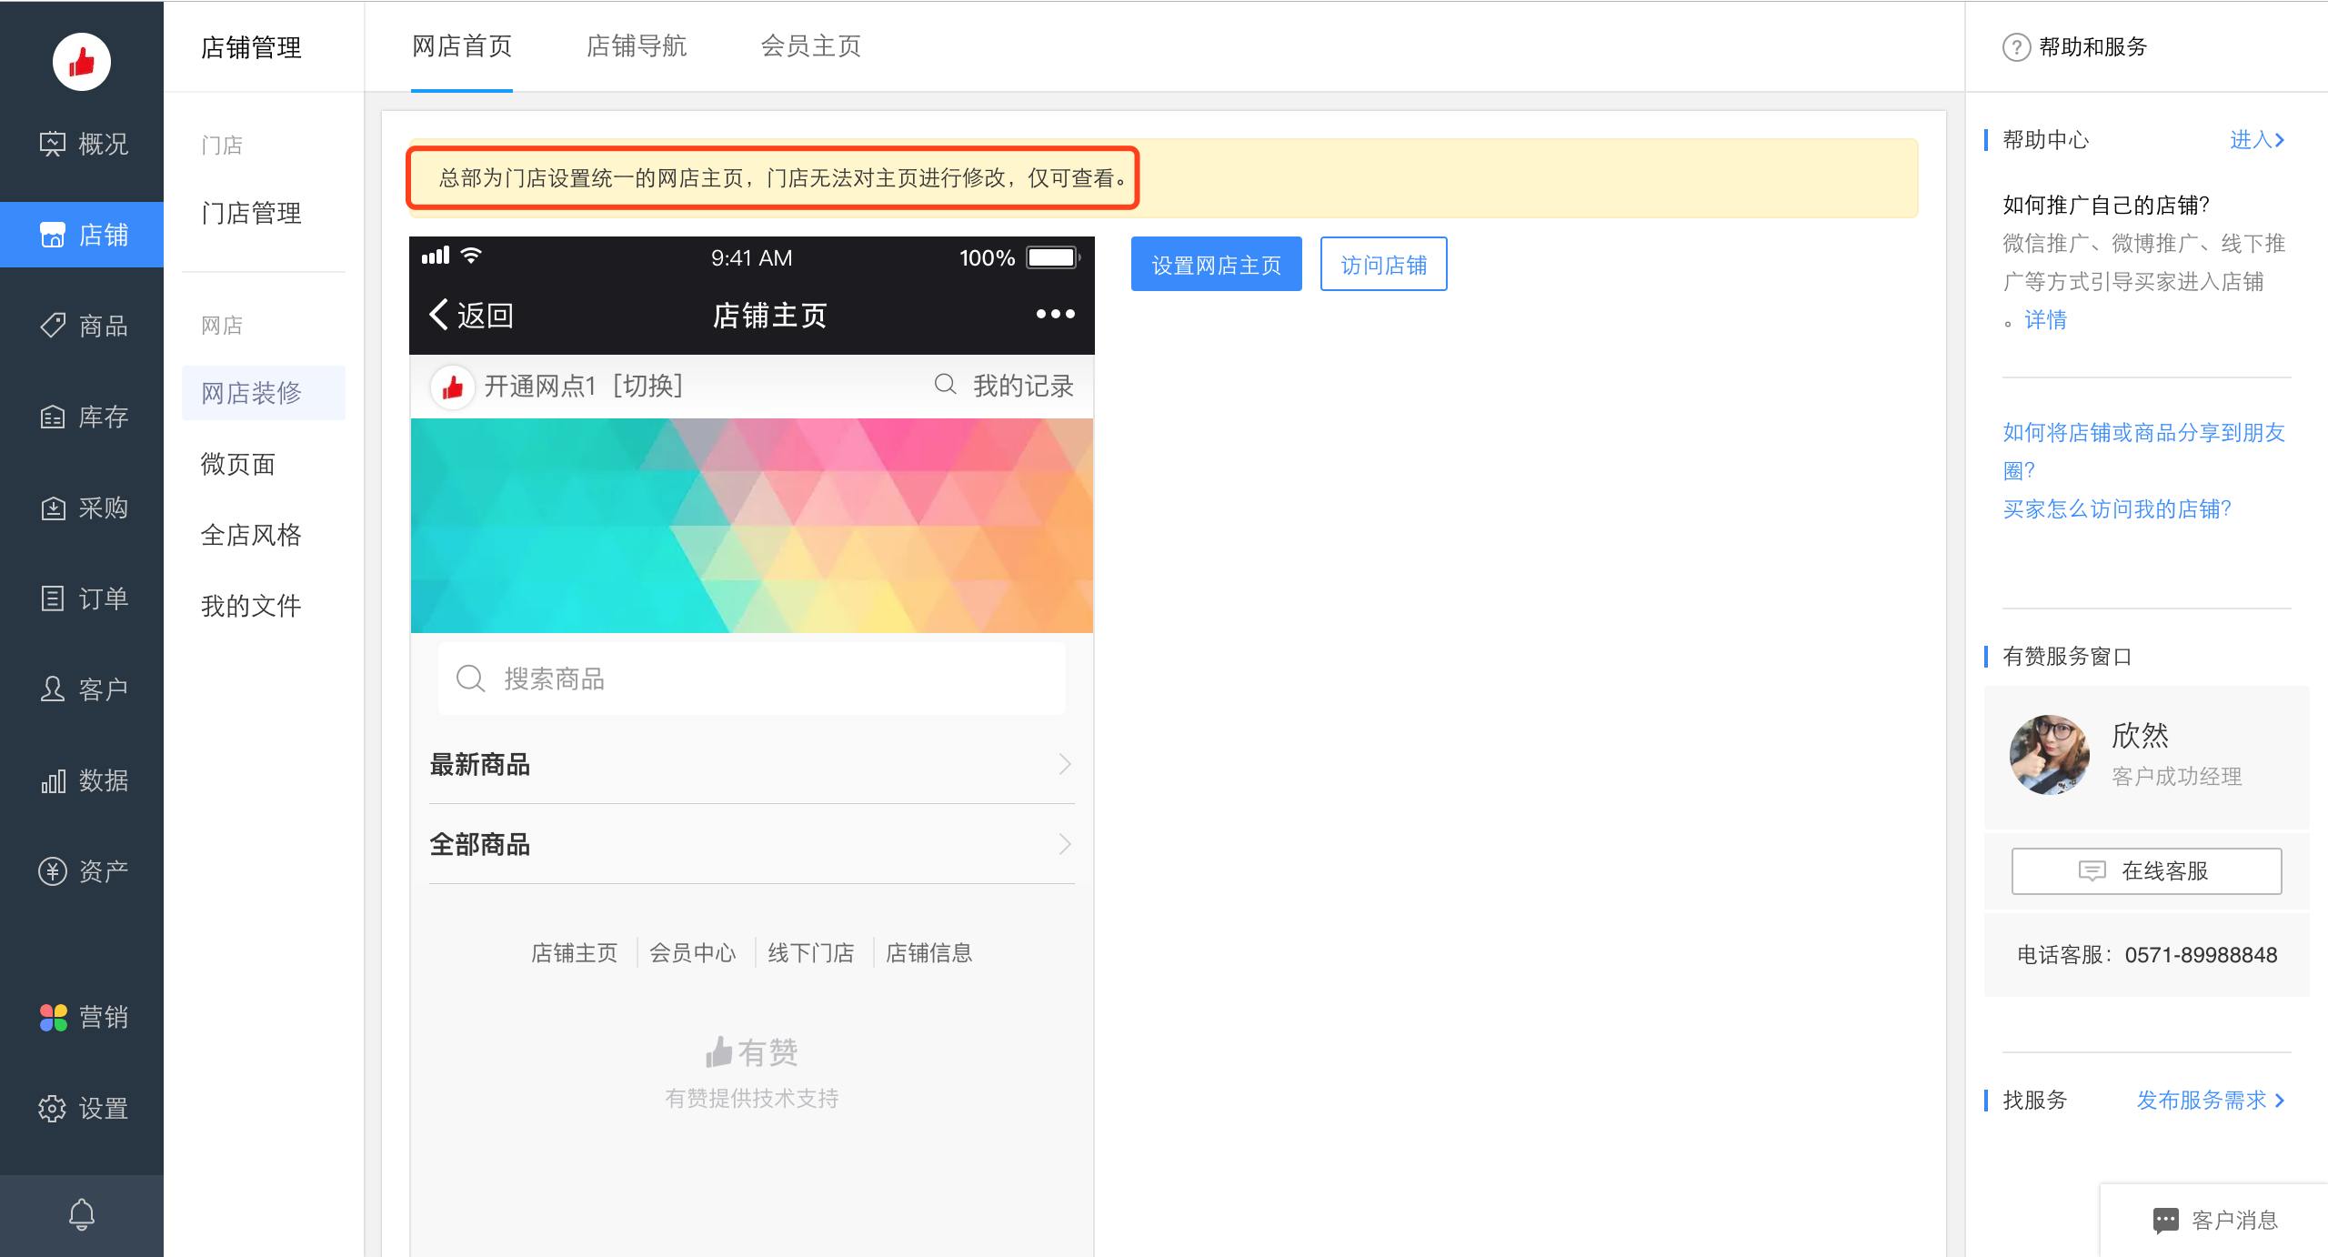Click the 设置网店主页 button
This screenshot has height=1257, width=2328.
[1216, 264]
